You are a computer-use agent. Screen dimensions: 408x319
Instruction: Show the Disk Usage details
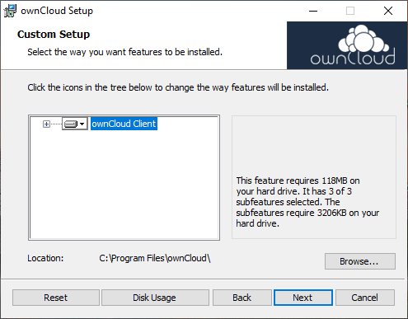155,298
